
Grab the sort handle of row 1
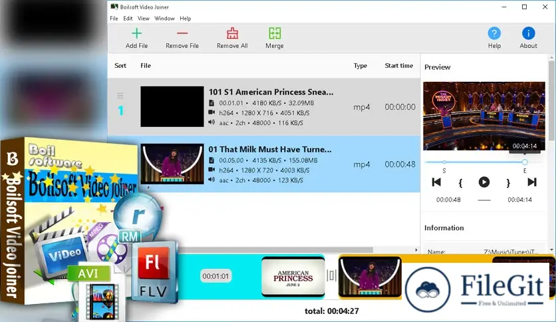pos(120,96)
